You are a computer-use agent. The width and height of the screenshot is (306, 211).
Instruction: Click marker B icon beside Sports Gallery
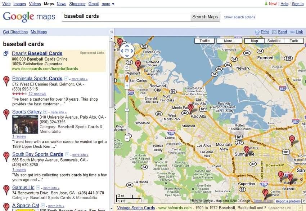6,114
